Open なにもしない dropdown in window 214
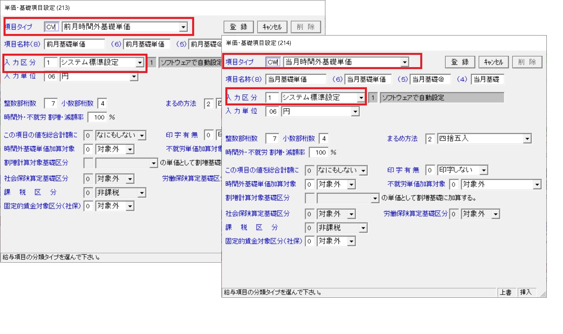The image size is (563, 334). [x=363, y=171]
